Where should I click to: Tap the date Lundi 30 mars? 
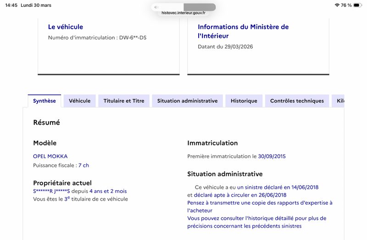click(x=36, y=5)
